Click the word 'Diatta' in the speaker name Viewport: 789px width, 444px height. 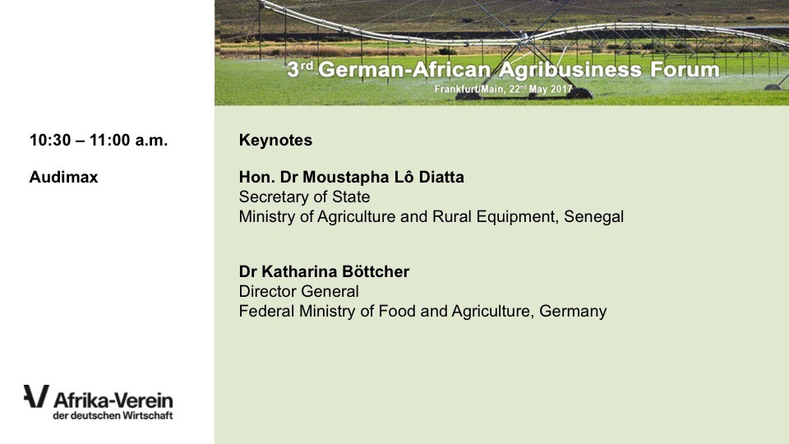point(441,177)
